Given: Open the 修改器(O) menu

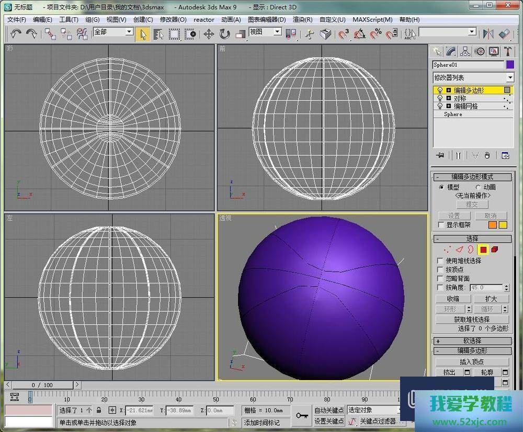Looking at the screenshot, I should point(173,19).
